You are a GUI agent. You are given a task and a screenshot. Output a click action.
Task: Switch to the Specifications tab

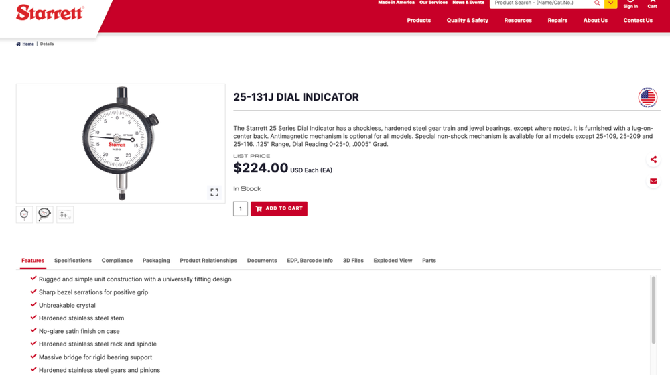coord(73,261)
